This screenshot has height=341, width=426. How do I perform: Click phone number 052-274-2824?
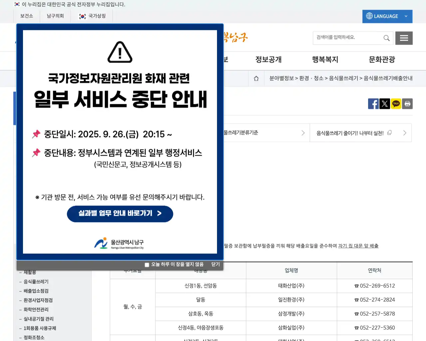377,300
